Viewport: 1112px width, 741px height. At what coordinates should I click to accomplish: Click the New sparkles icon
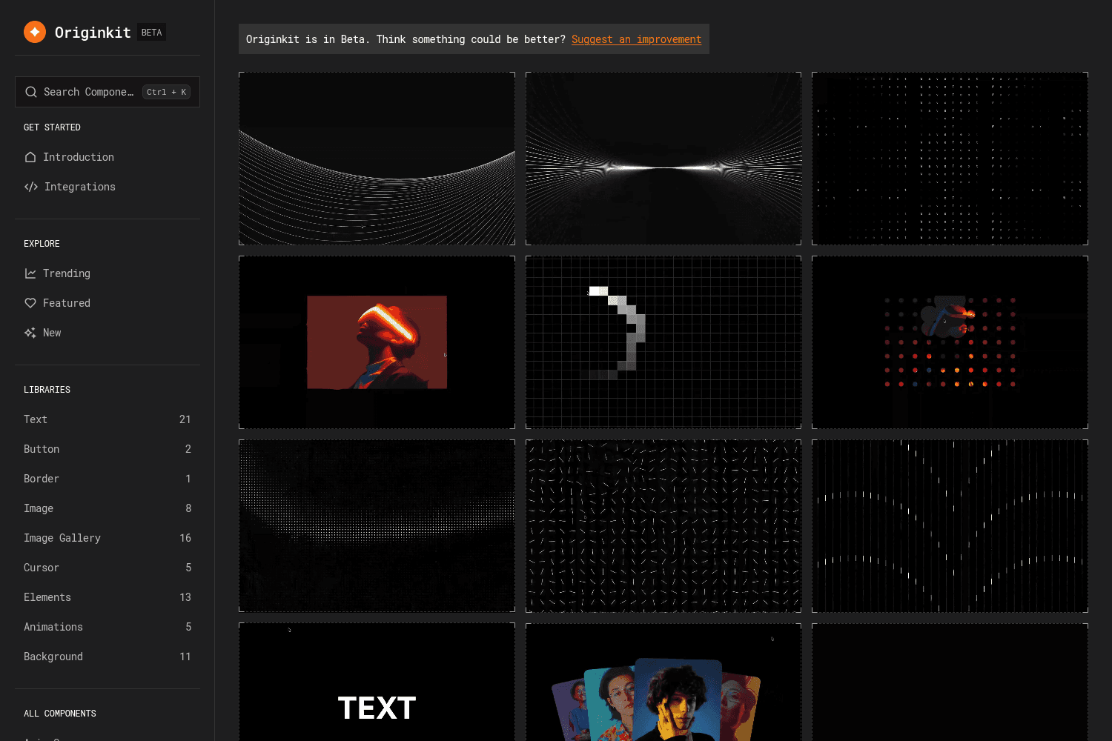(x=30, y=333)
